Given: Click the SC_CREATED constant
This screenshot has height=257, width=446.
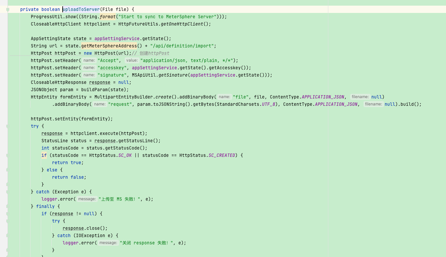Looking at the screenshot, I should pos(222,155).
